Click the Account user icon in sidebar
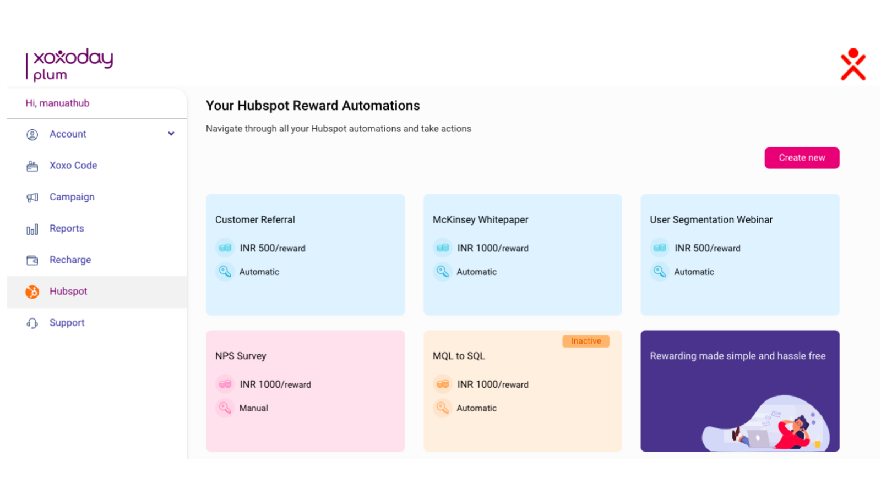Image resolution: width=881 pixels, height=495 pixels. (x=32, y=134)
